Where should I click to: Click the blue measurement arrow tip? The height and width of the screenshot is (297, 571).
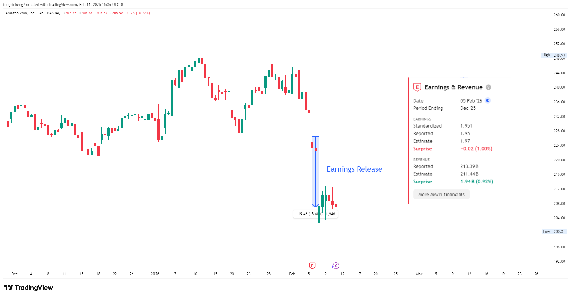pos(316,206)
